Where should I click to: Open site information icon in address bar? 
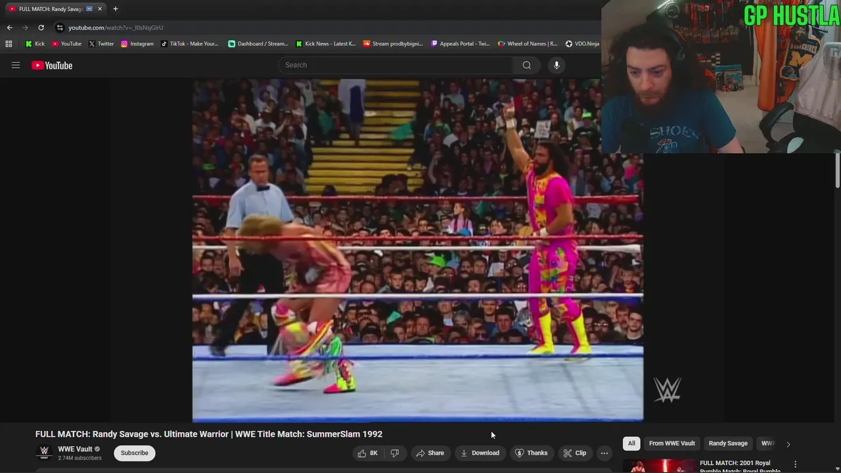(60, 28)
